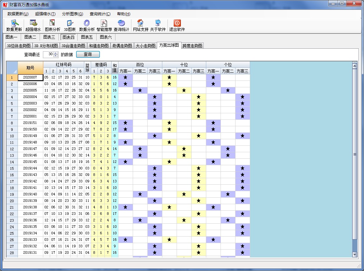Switch to the 跨度走势图 tab

(192, 46)
